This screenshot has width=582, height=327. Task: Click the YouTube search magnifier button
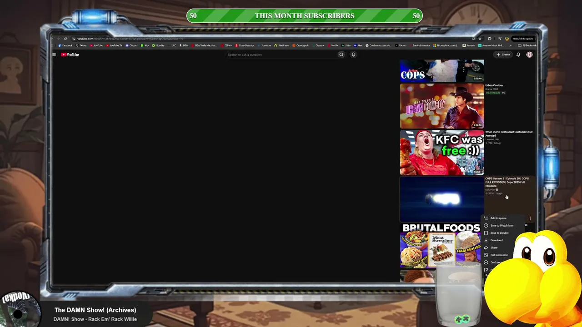[x=341, y=54]
